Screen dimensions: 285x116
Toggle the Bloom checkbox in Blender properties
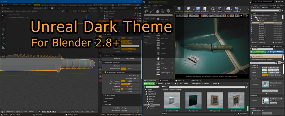click(105, 35)
